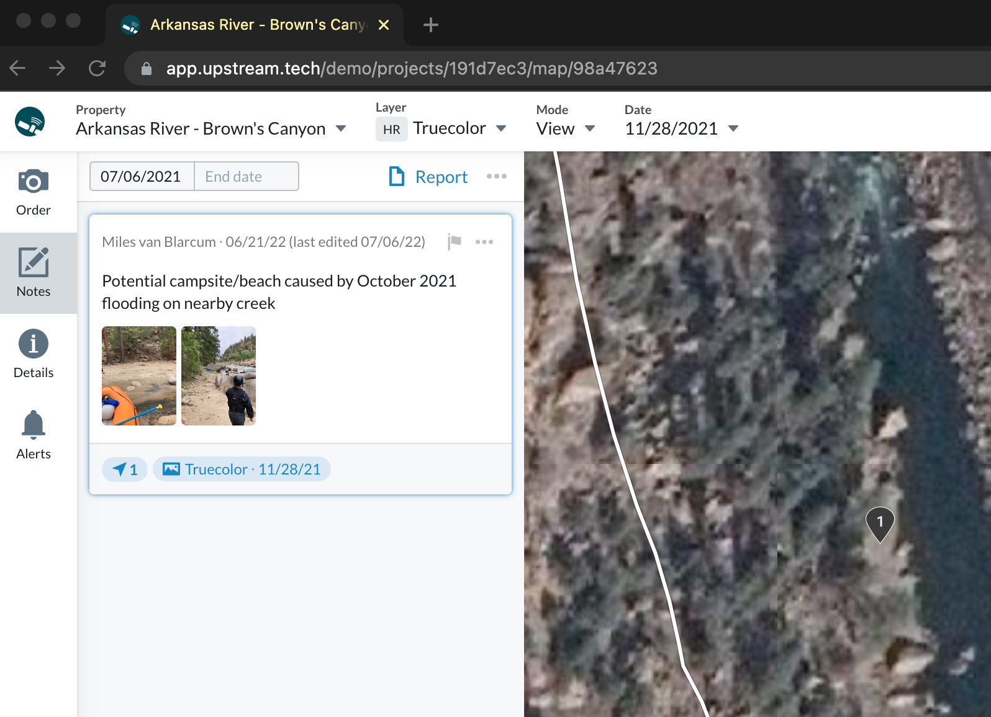Click the Upstream Tech logo icon
Viewport: 991px width, 717px height.
click(x=30, y=122)
